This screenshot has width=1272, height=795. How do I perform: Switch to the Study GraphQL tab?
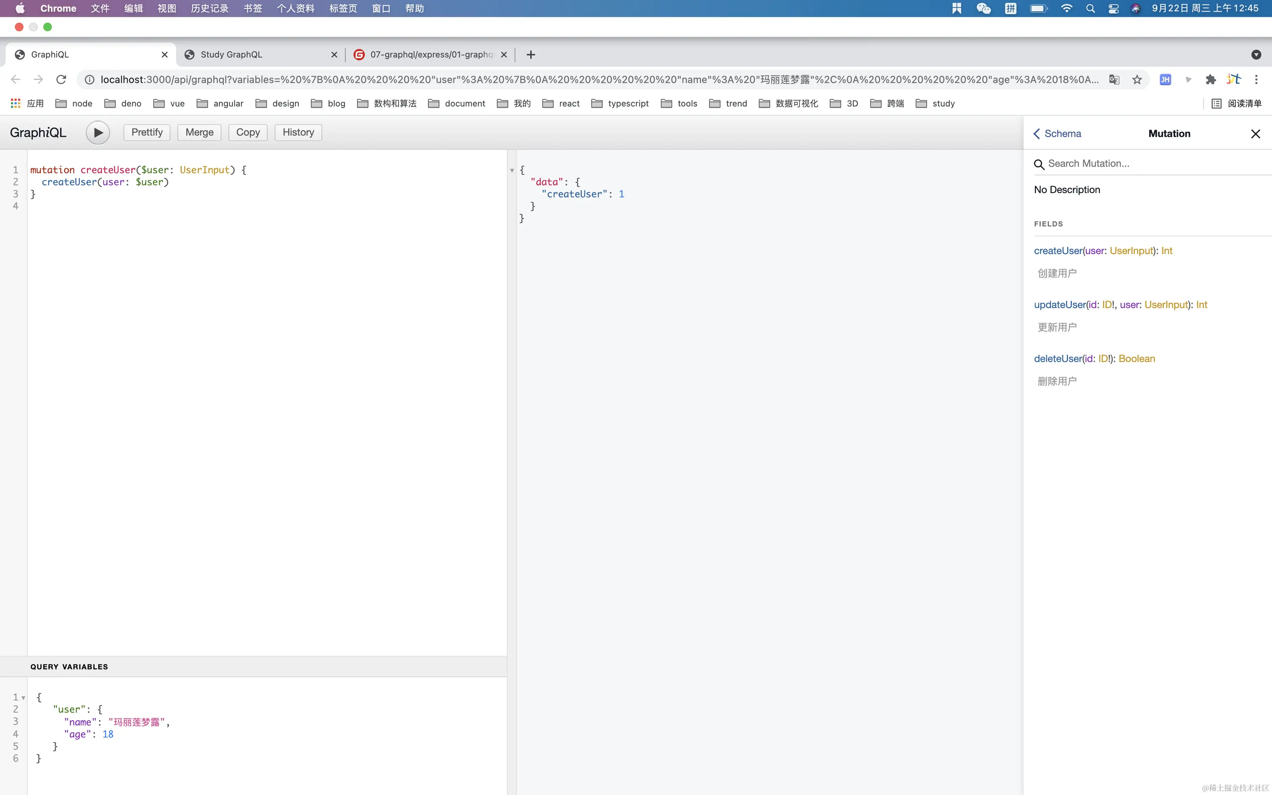[231, 55]
